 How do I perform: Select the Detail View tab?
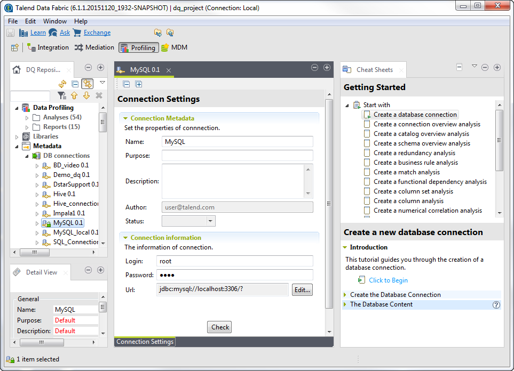pyautogui.click(x=41, y=272)
